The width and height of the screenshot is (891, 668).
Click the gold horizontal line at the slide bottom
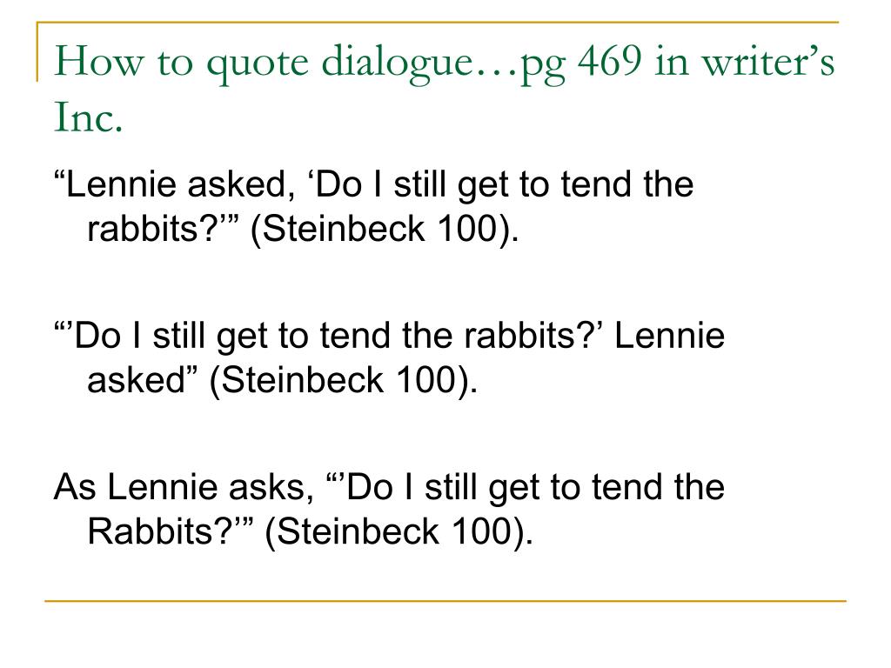(445, 600)
